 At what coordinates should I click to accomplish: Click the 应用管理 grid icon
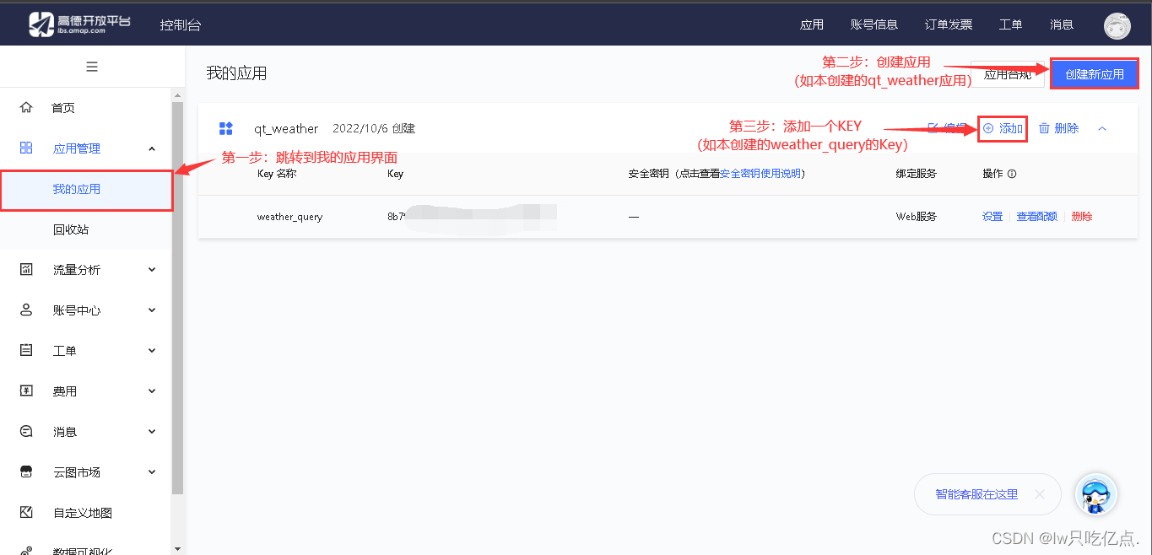tap(26, 148)
